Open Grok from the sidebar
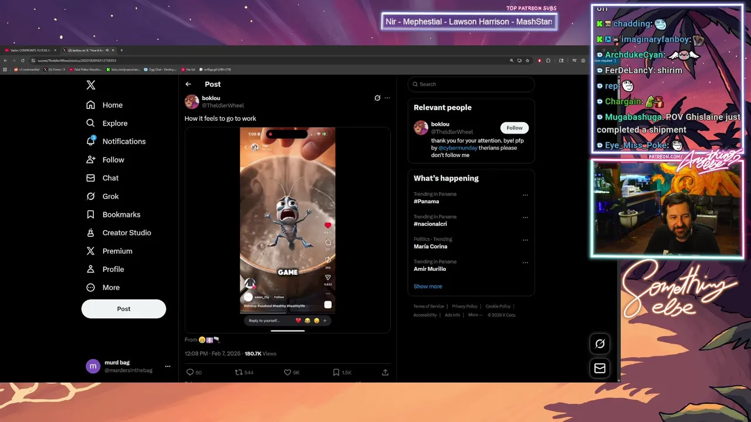The height and width of the screenshot is (422, 751). coord(102,196)
